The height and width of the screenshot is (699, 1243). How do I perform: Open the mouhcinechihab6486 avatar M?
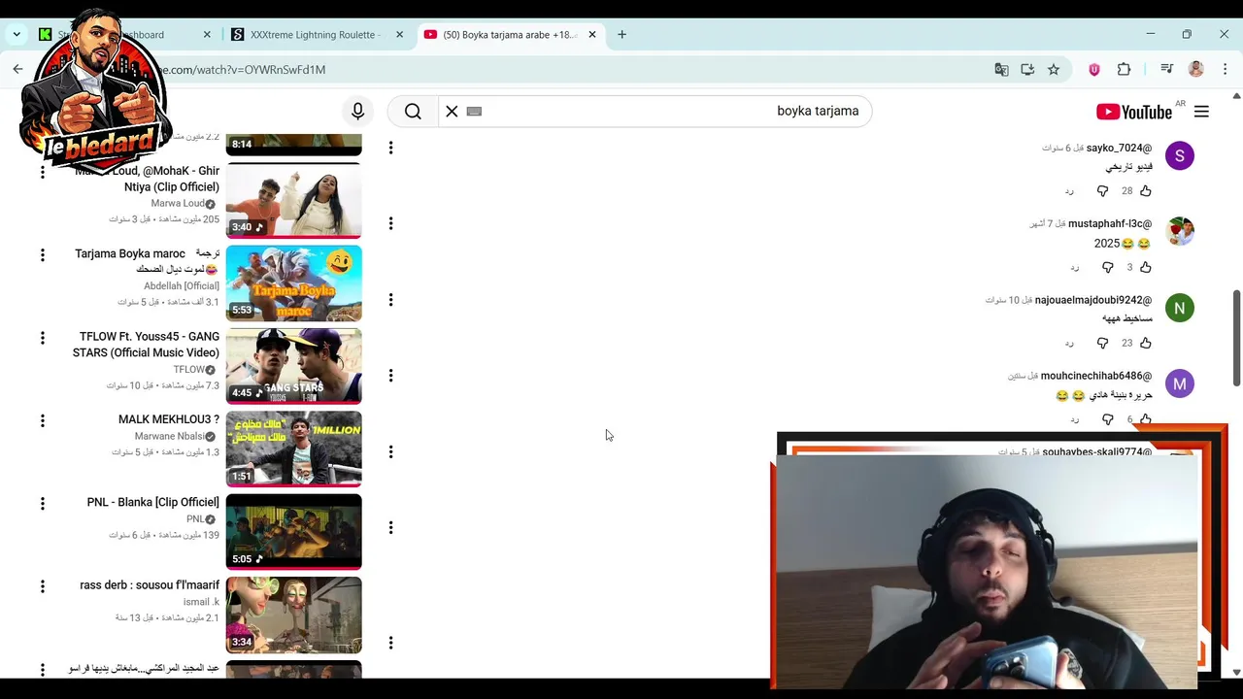[x=1180, y=383]
